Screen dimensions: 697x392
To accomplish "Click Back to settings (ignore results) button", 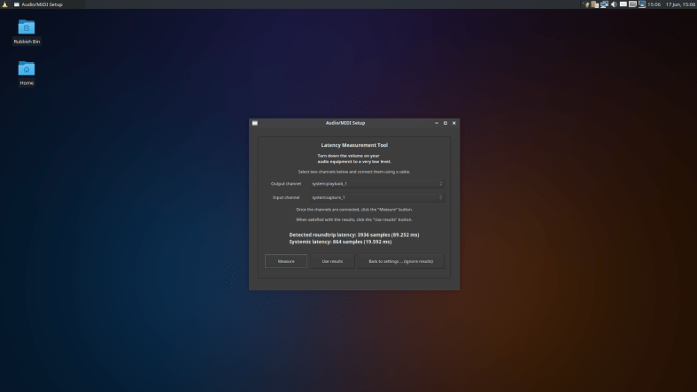I will pos(400,261).
